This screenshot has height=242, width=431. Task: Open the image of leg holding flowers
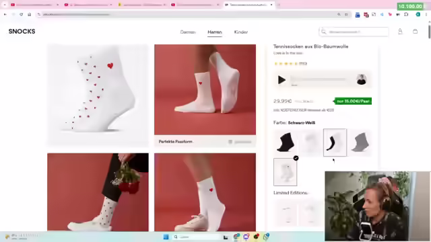point(98,192)
